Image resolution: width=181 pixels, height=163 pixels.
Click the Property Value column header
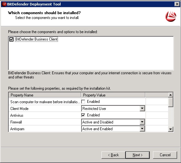[113, 95]
